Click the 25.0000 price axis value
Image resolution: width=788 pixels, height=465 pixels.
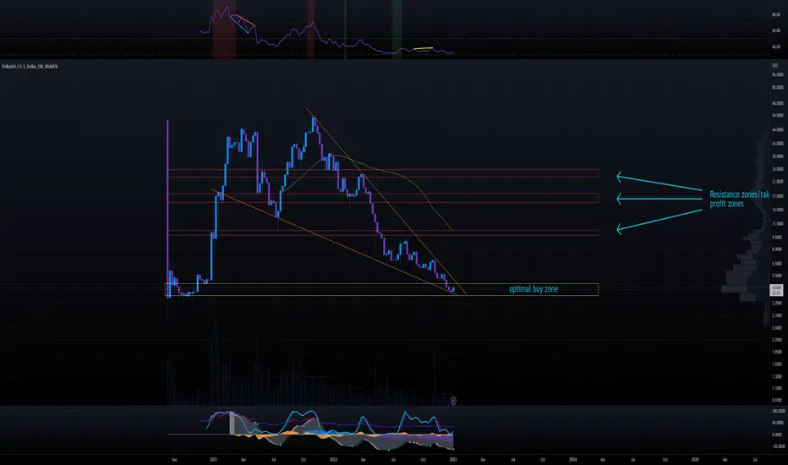click(x=777, y=169)
